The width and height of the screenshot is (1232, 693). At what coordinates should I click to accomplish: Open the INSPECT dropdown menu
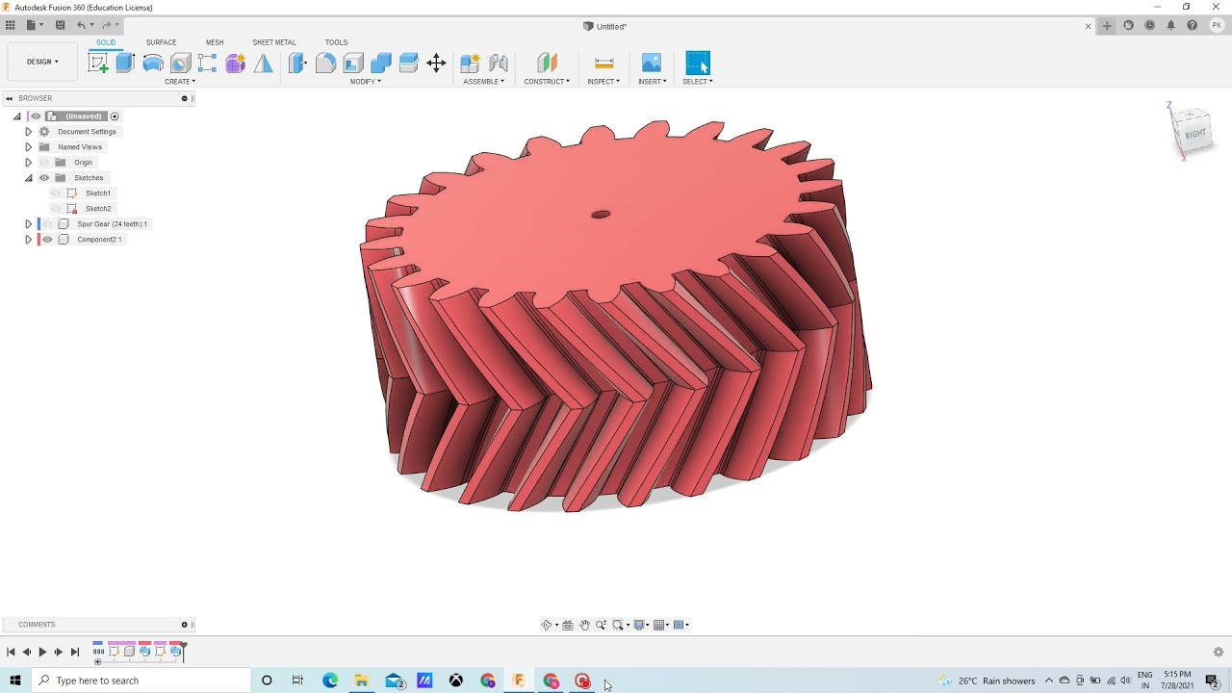[603, 82]
